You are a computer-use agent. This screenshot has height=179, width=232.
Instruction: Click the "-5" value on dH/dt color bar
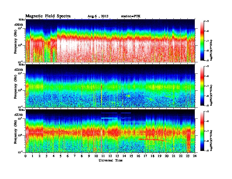(x=207, y=21)
